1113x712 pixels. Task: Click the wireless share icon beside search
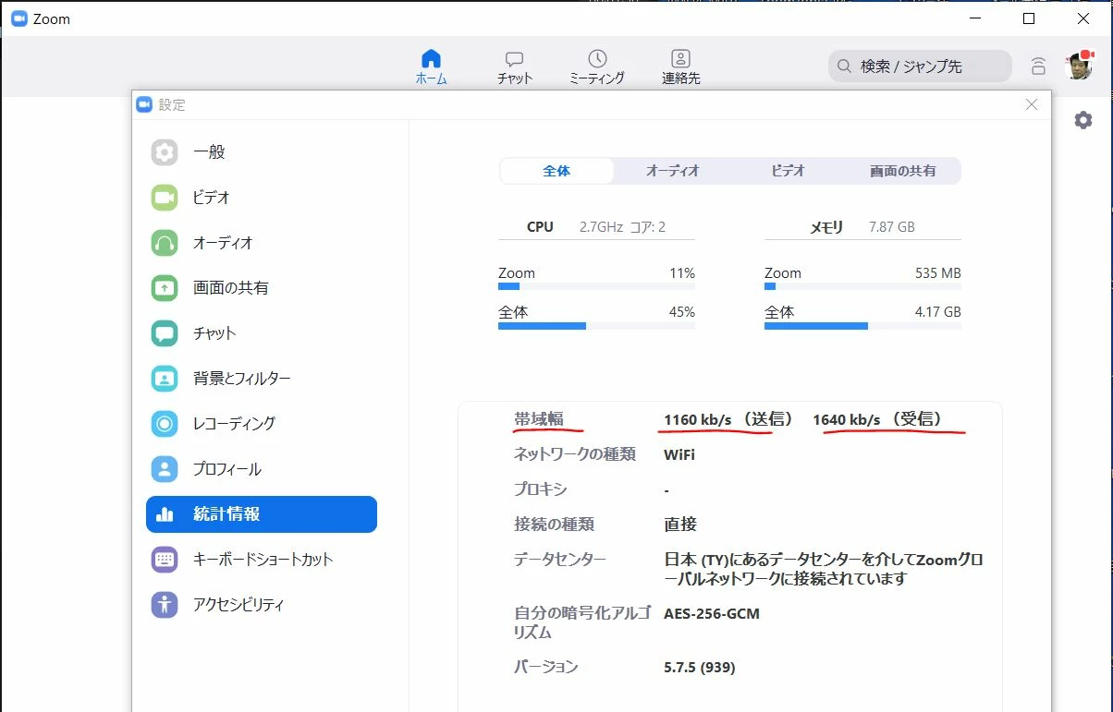(x=1039, y=66)
